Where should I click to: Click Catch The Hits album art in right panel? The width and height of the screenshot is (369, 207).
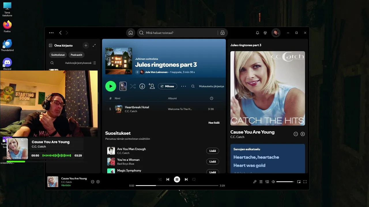tap(268, 88)
